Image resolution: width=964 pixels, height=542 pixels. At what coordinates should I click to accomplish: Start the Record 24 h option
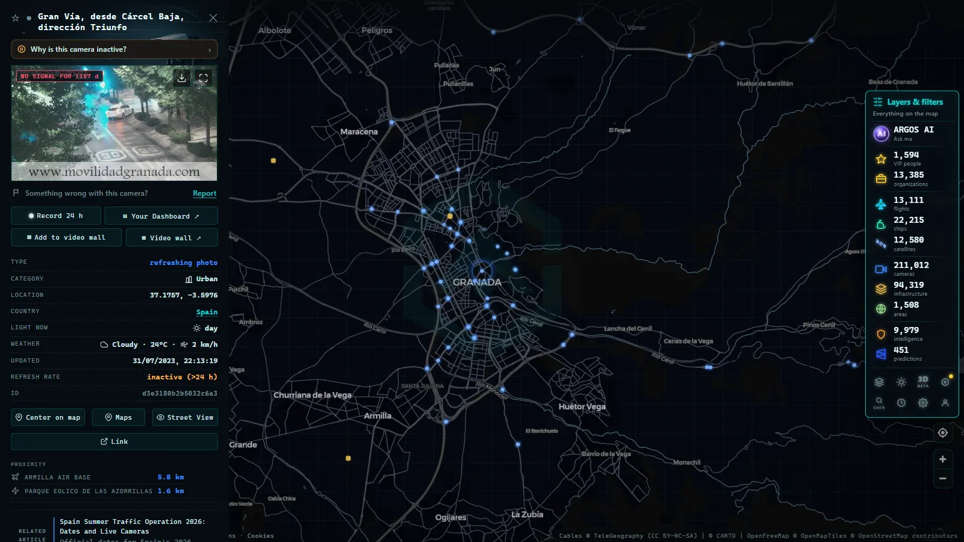point(56,216)
